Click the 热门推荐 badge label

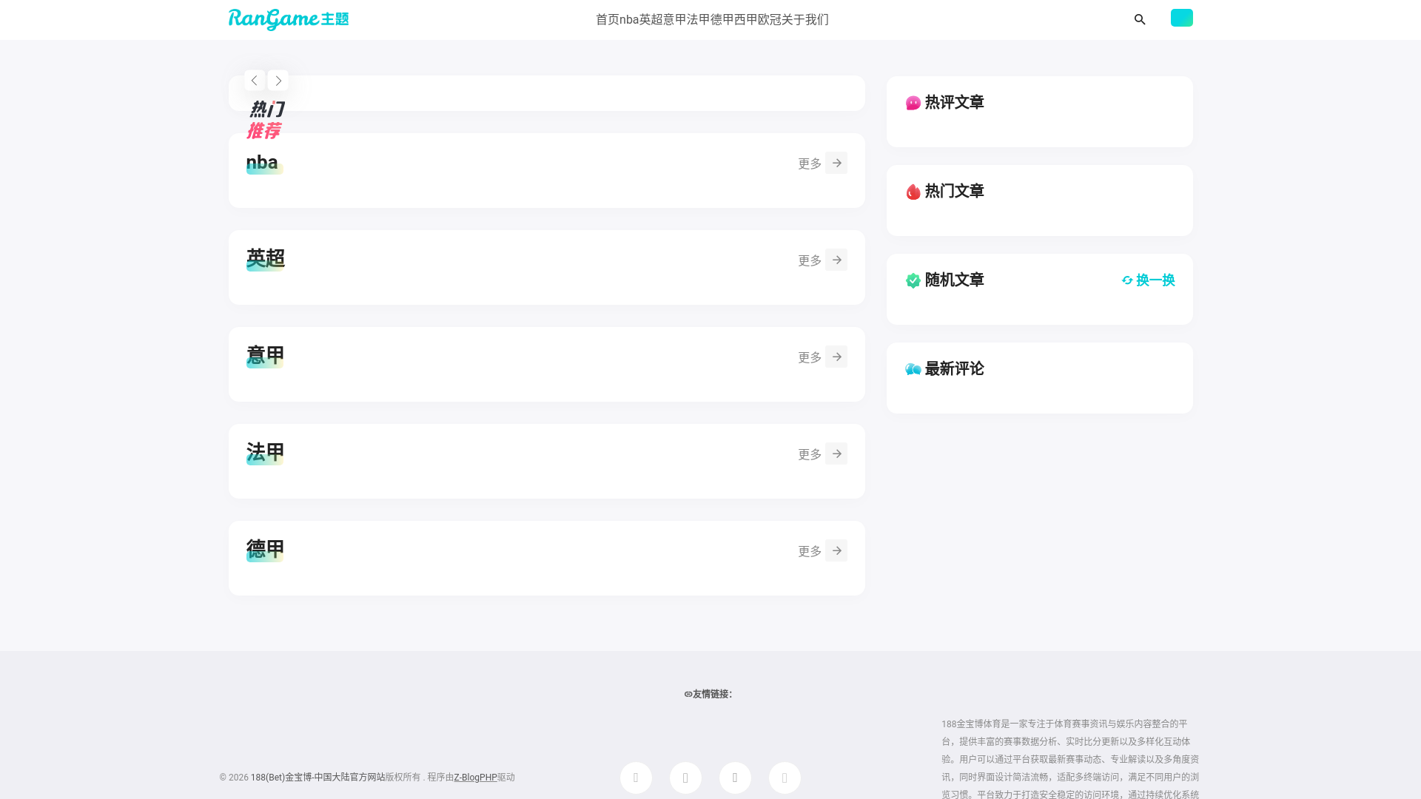point(266,120)
